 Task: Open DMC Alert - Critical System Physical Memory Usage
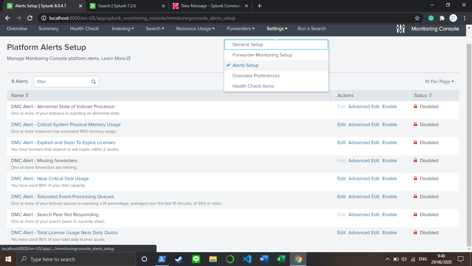tap(66, 125)
